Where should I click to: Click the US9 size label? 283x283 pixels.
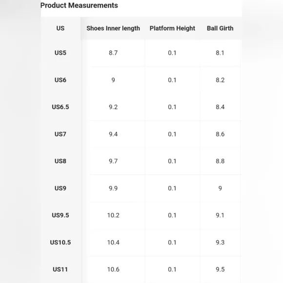pyautogui.click(x=61, y=188)
